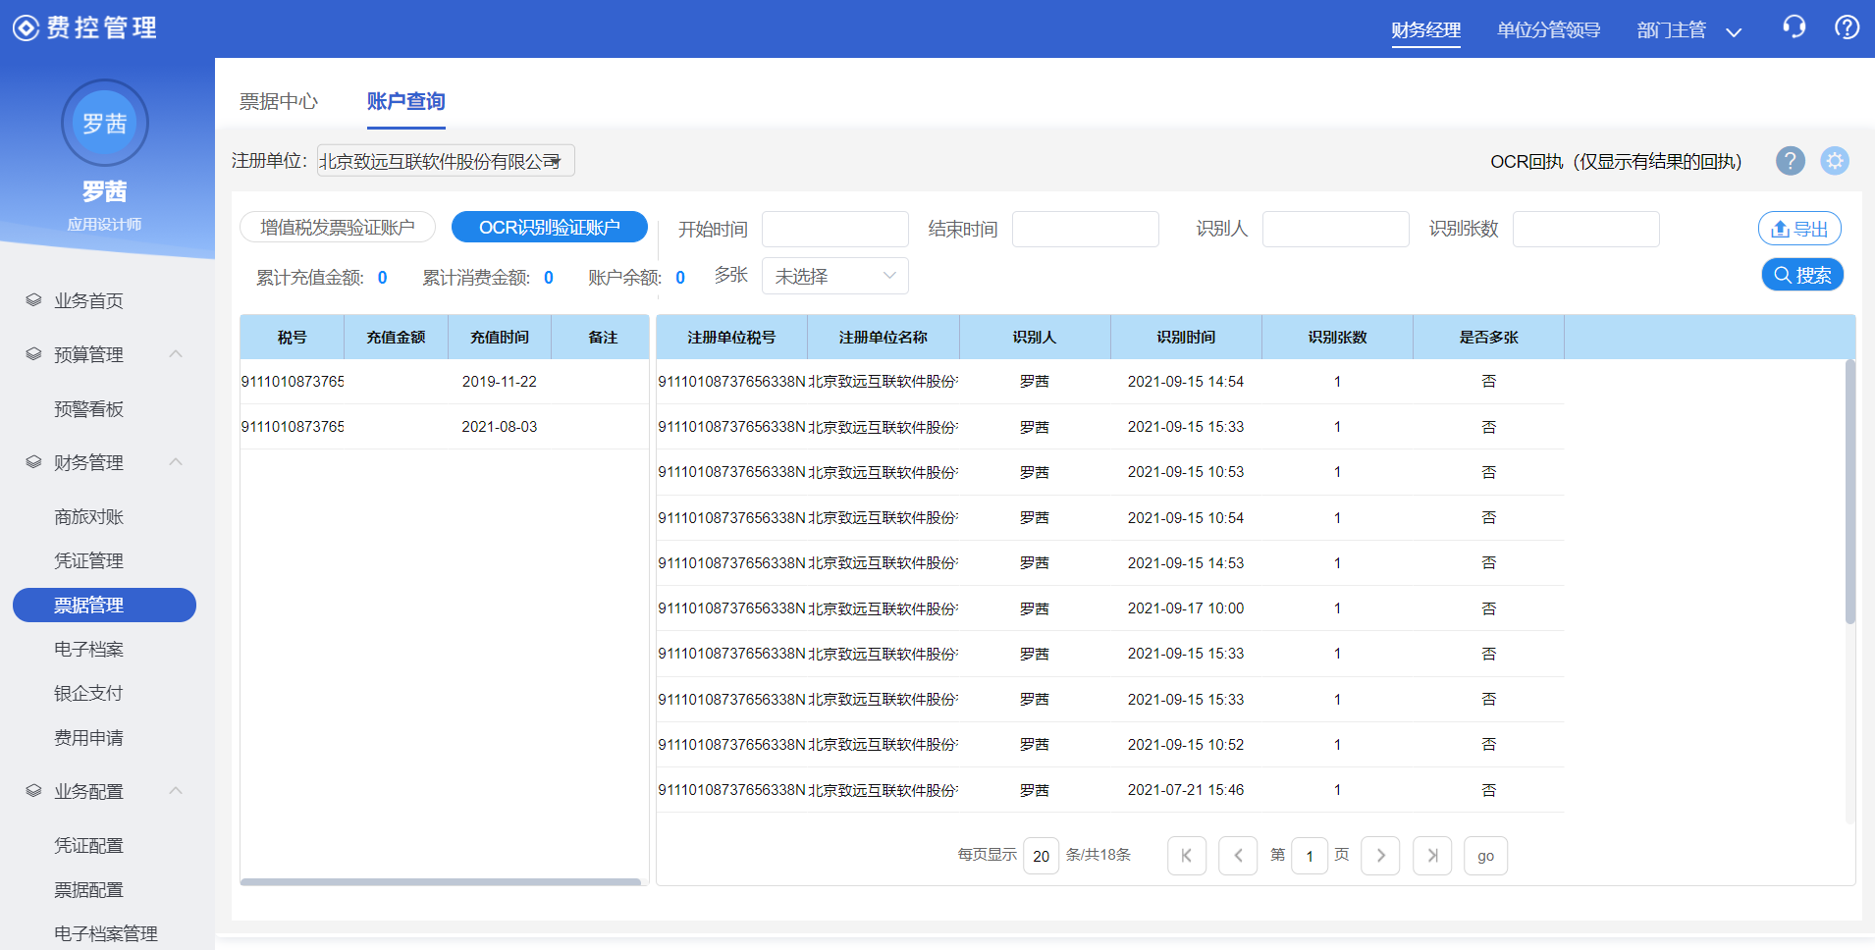This screenshot has width=1875, height=950.
Task: Click the 预算管理 layers icon
Action: [x=33, y=354]
